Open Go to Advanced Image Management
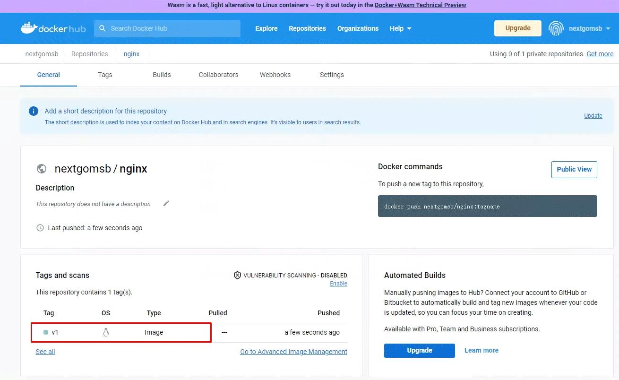The height and width of the screenshot is (380, 619). [294, 352]
